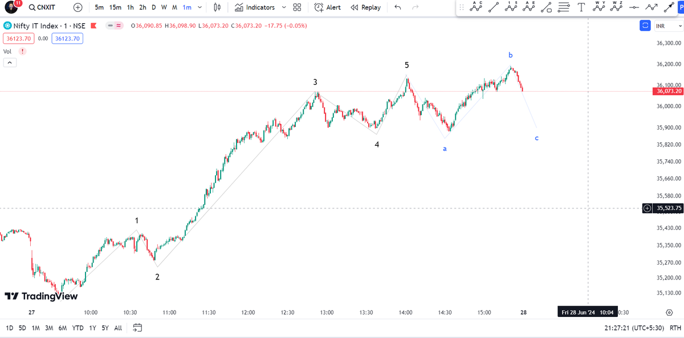The width and height of the screenshot is (684, 338).
Task: Select the 1h interval
Action: point(131,7)
